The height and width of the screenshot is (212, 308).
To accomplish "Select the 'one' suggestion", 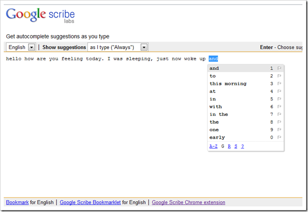I will coord(245,129).
